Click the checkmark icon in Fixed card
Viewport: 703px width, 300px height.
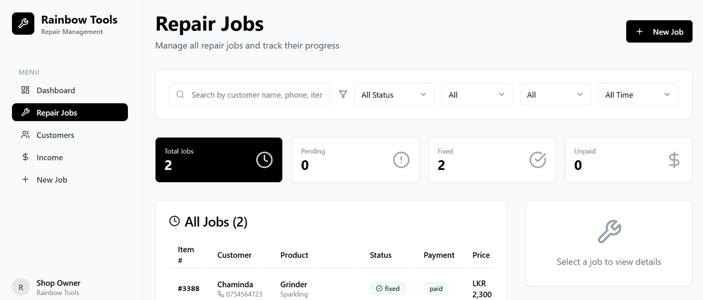[538, 160]
